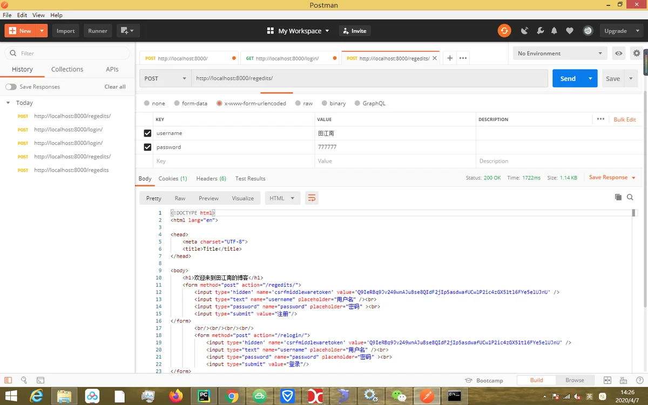648x405 pixels.
Task: Hide the sidebar using bottom-left icon
Action: [8, 380]
